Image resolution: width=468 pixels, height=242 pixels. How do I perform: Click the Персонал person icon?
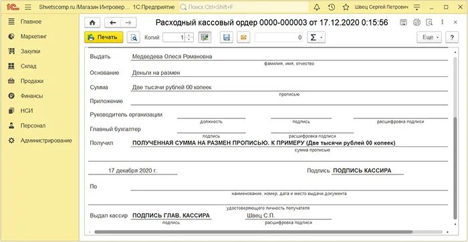[x=11, y=126]
